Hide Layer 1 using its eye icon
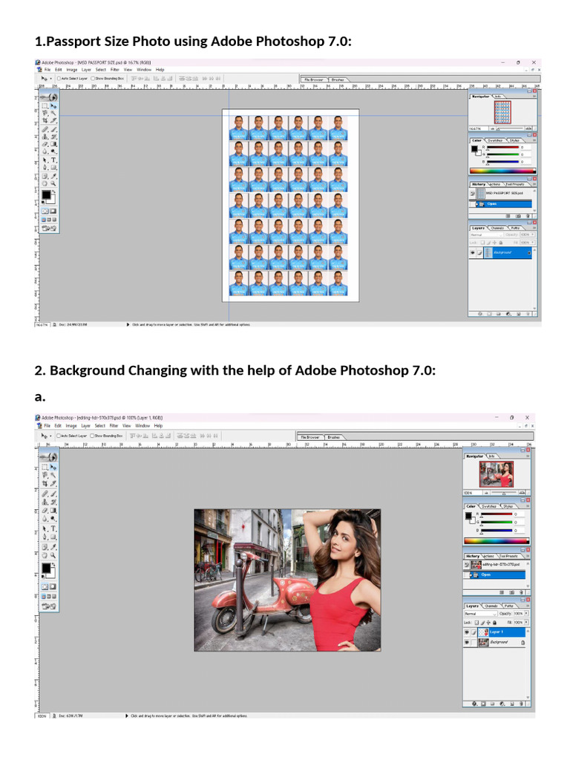570x760 pixels. coord(467,632)
